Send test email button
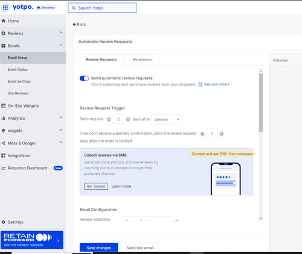This screenshot has height=254, width=302. (x=140, y=248)
